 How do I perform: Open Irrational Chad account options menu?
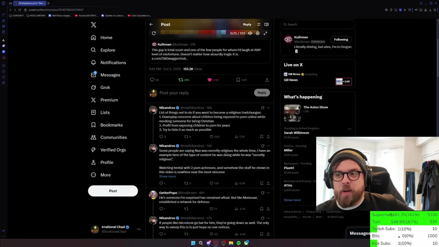point(139,229)
